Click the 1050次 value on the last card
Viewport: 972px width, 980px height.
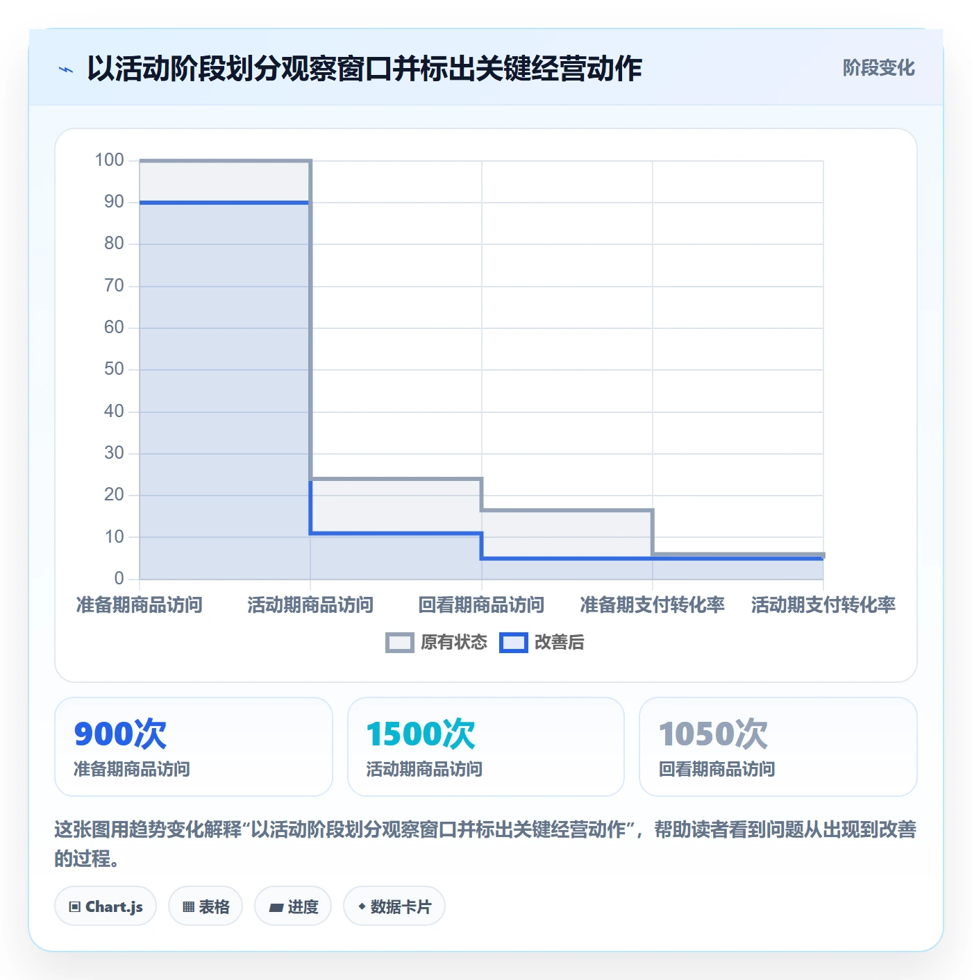(x=713, y=734)
